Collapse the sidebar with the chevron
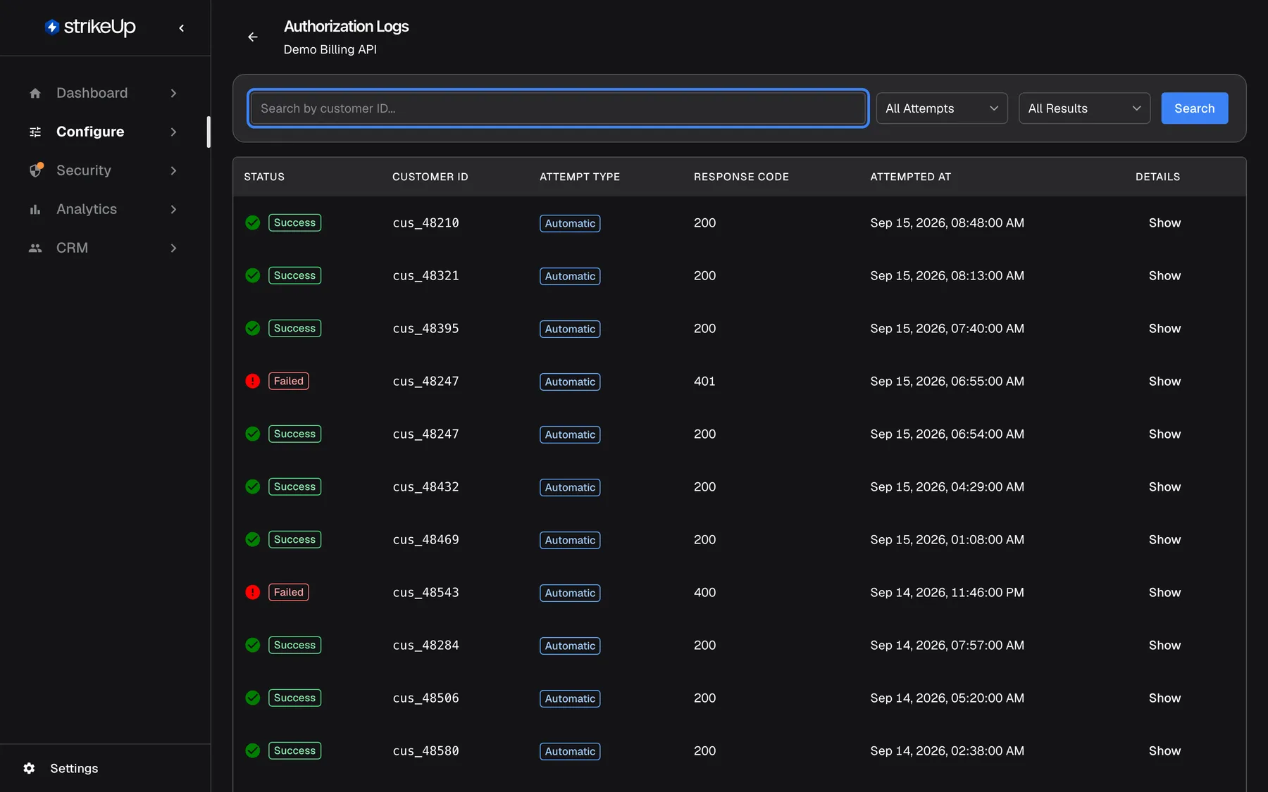The image size is (1268, 792). tap(182, 28)
